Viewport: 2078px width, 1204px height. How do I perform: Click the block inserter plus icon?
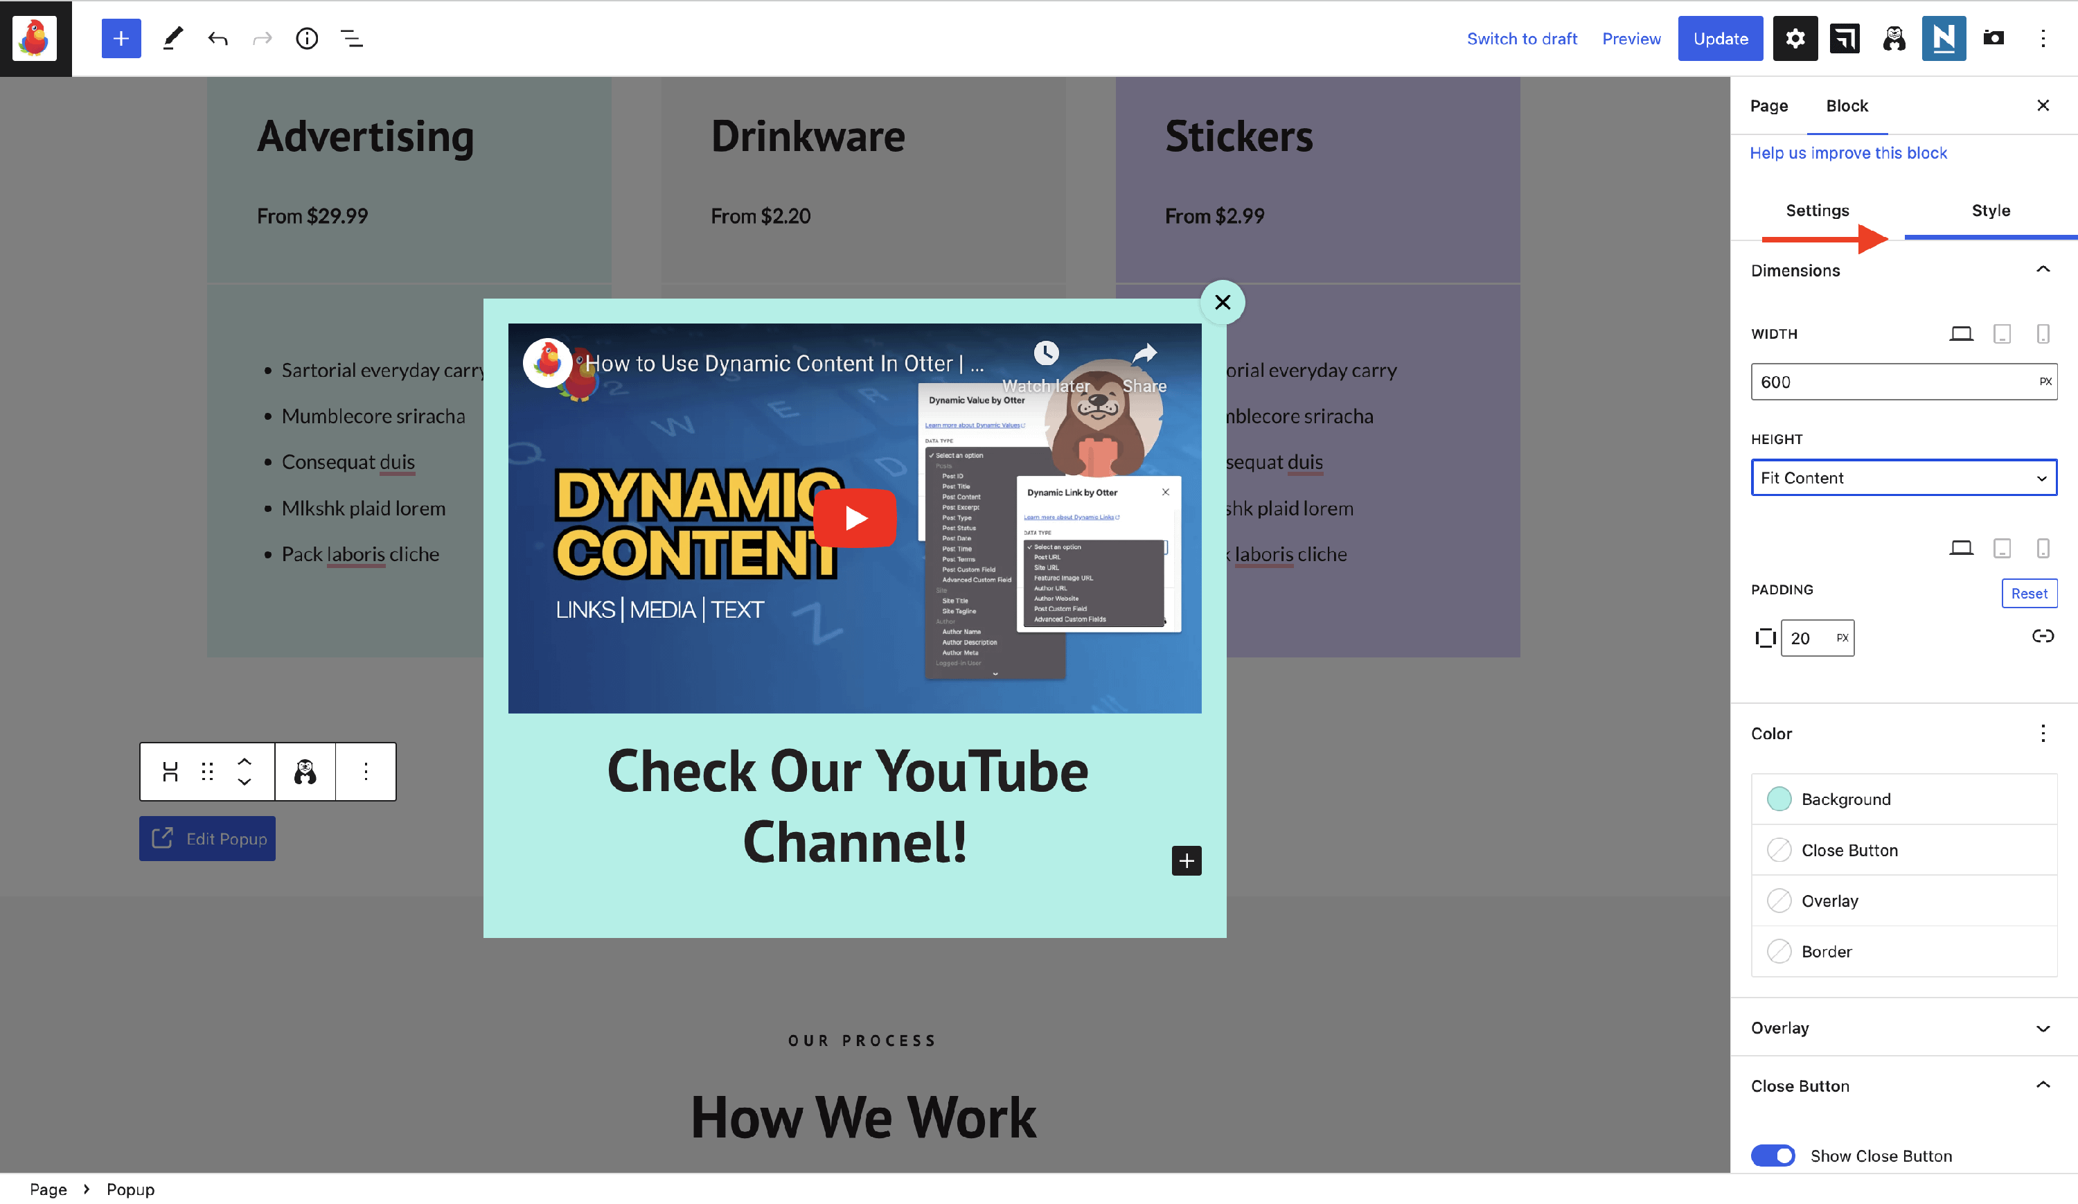click(121, 38)
